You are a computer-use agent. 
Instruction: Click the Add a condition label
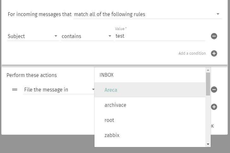192,53
